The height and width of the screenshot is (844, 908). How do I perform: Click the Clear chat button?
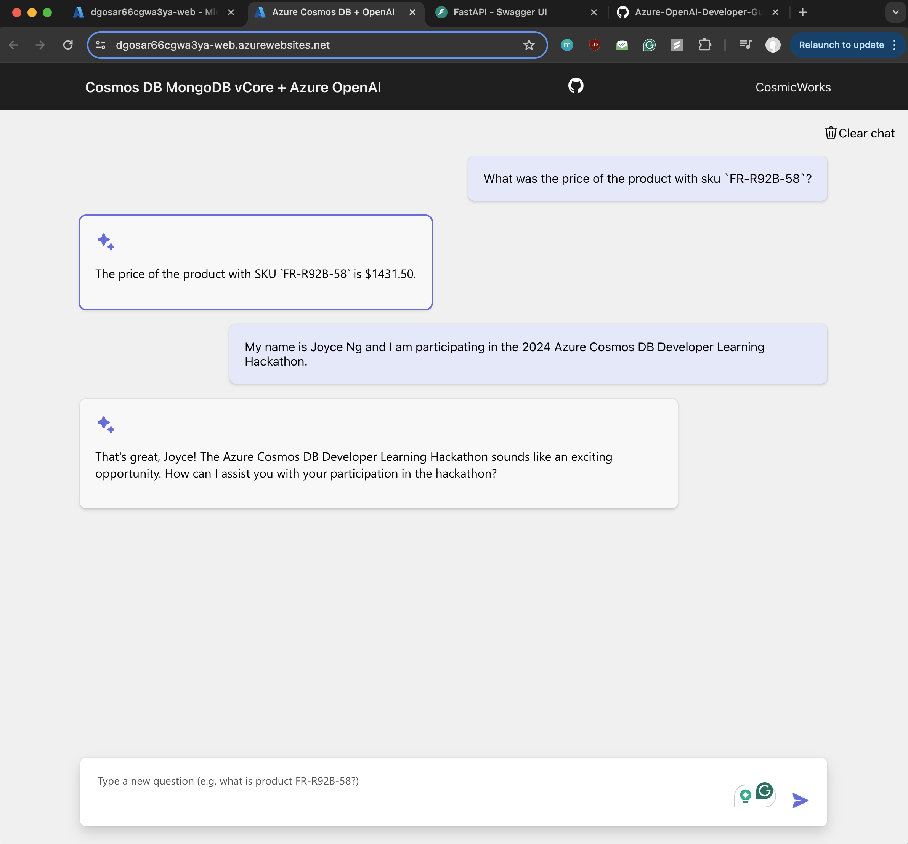[859, 133]
